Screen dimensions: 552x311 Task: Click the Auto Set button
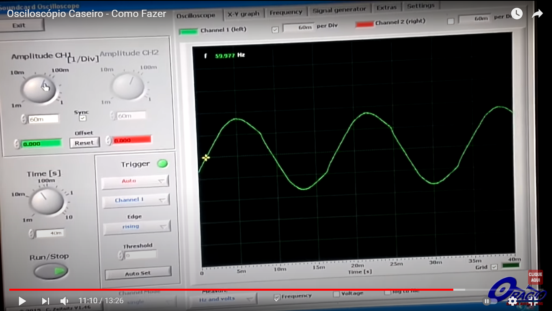pyautogui.click(x=138, y=273)
